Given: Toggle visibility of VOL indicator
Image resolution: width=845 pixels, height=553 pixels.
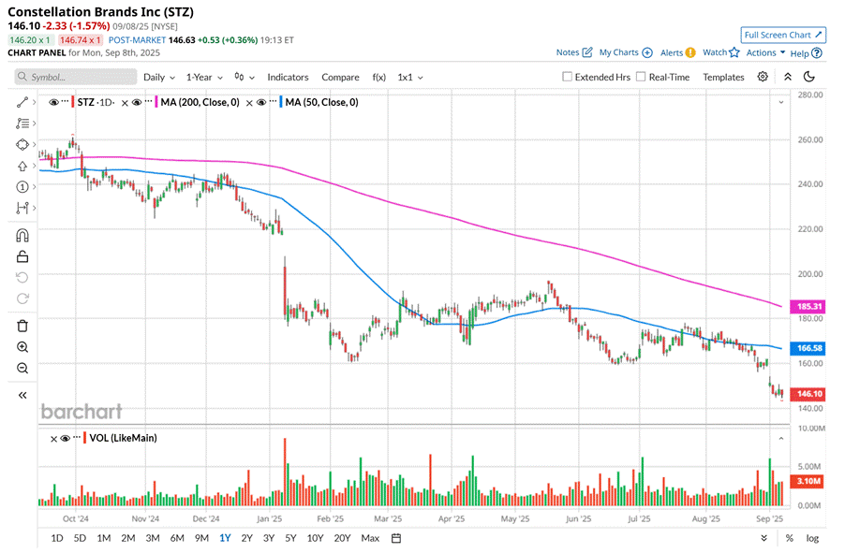Looking at the screenshot, I should click(x=66, y=438).
